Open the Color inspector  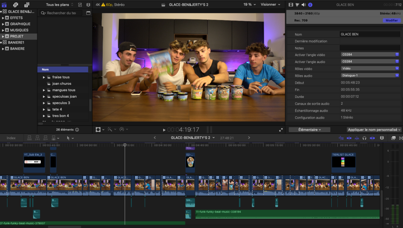pos(297,5)
